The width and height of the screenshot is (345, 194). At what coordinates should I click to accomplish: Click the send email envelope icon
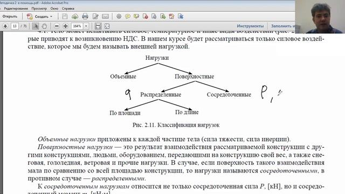106,17
